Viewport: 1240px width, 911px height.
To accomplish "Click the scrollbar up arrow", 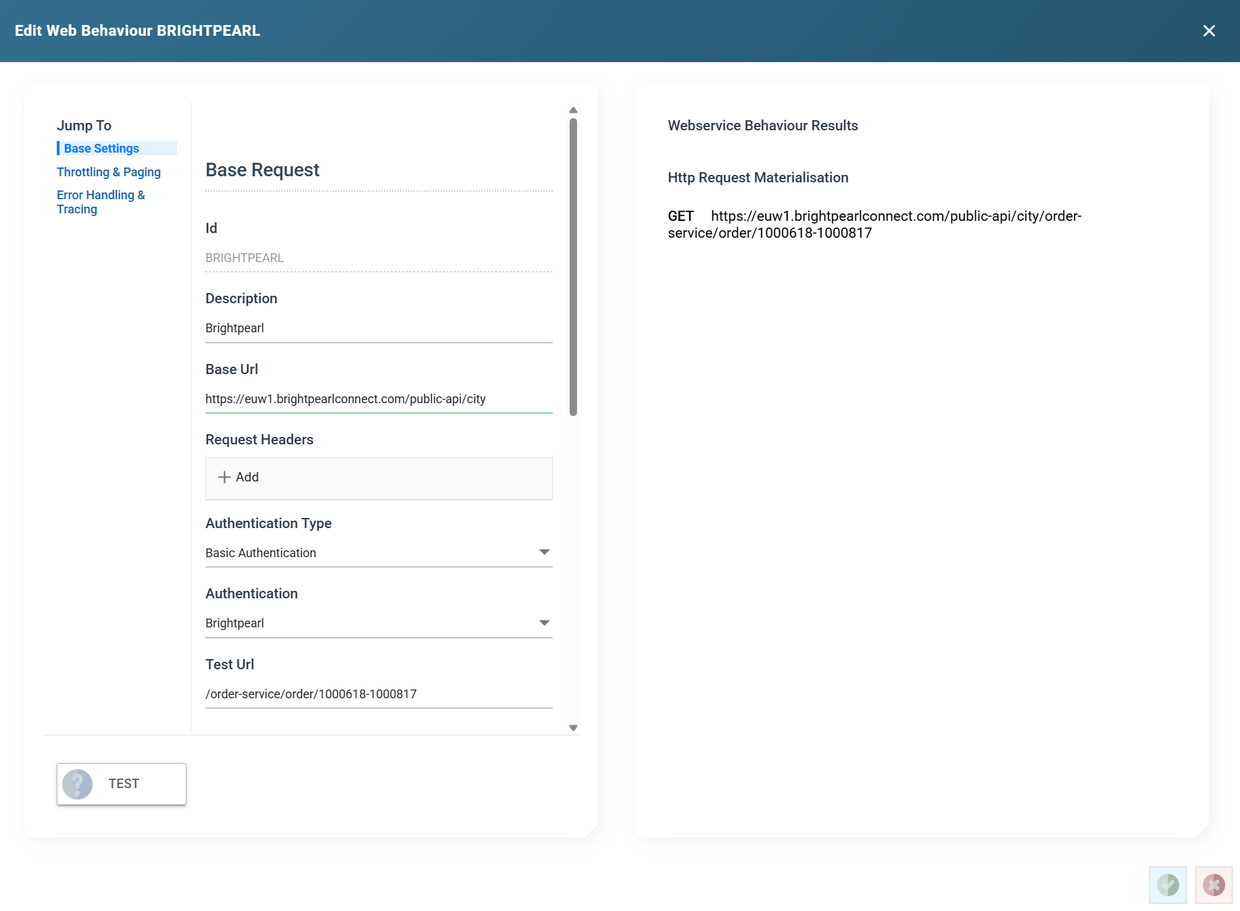I will tap(573, 110).
